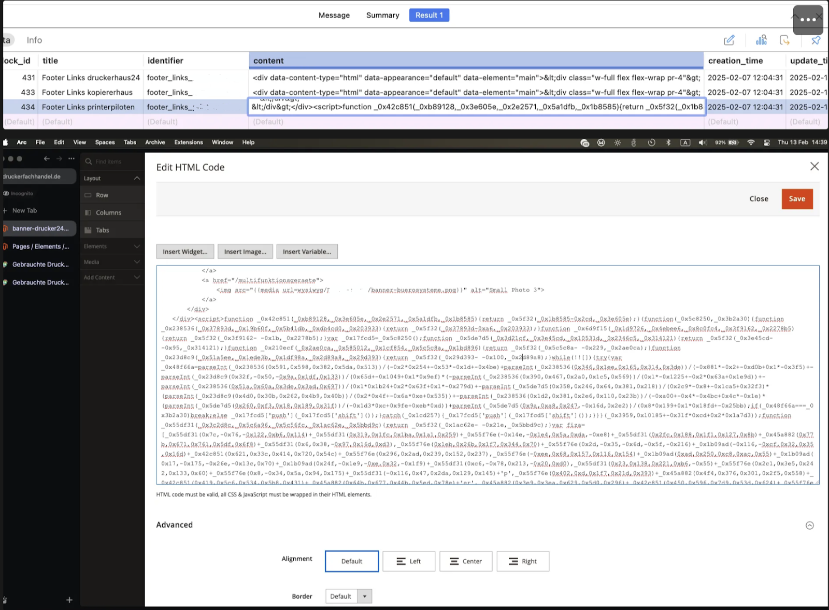Image resolution: width=829 pixels, height=610 pixels.
Task: Click the orange Save button
Action: tap(796, 199)
